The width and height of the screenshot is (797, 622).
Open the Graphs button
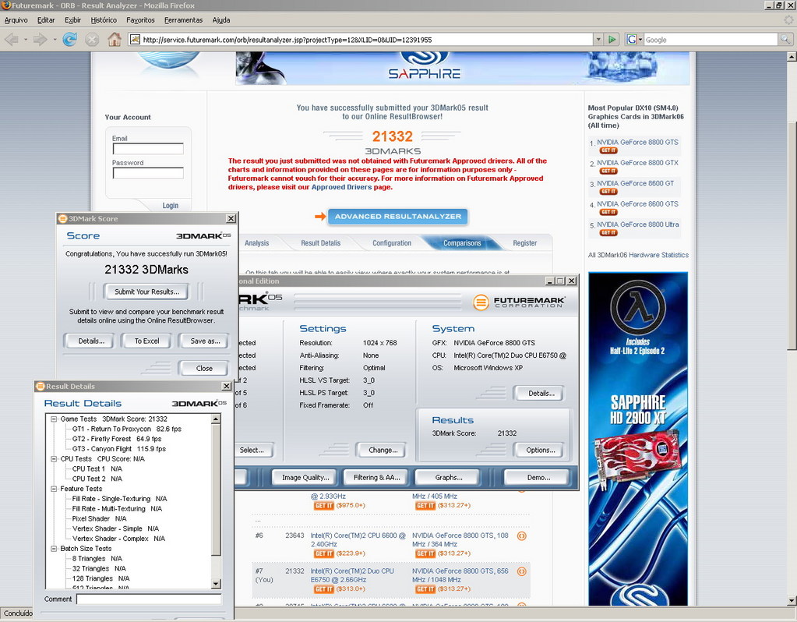tap(448, 477)
